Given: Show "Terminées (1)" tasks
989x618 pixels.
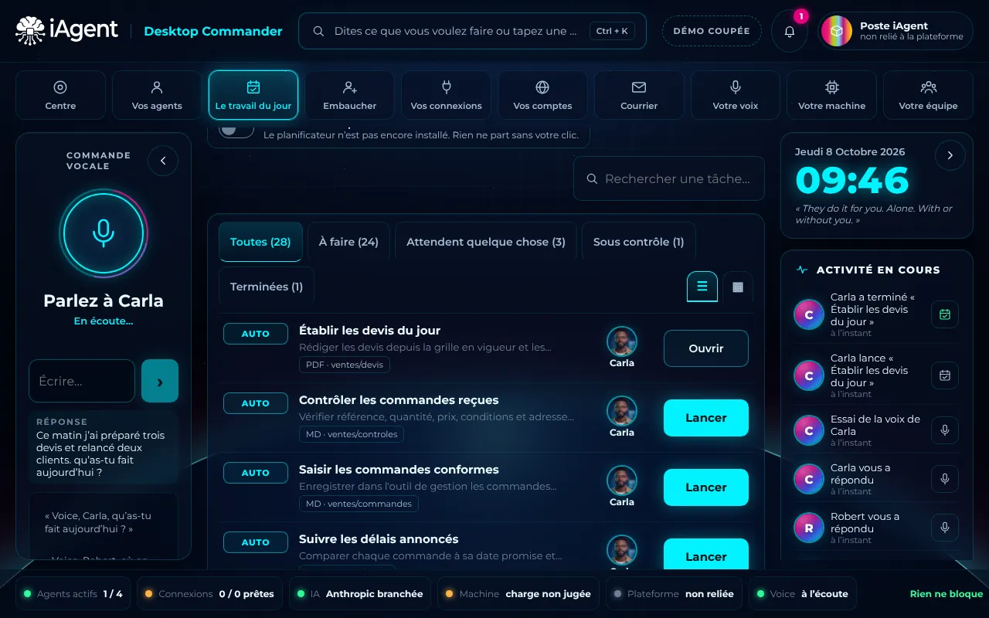Looking at the screenshot, I should point(267,287).
